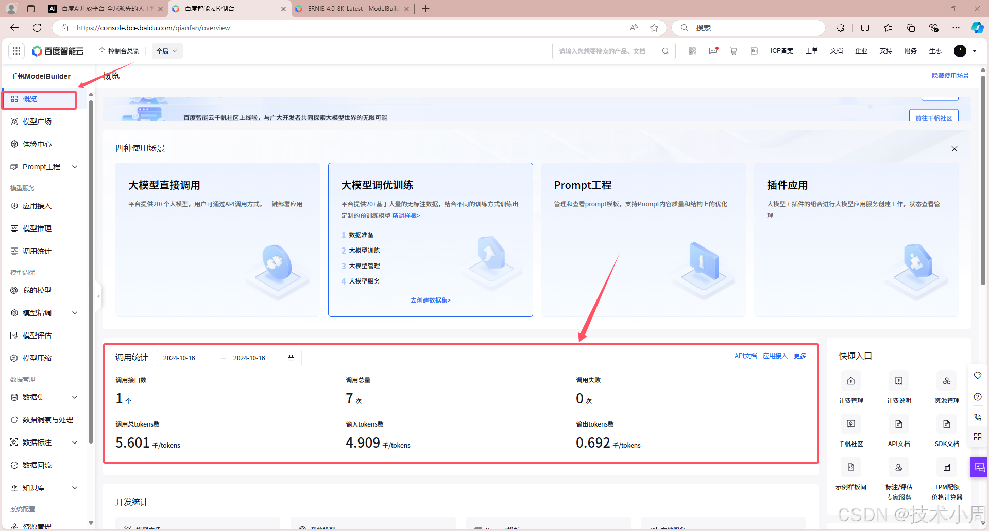The image size is (989, 531).
Task: Expand the Prompt工程 sidebar menu
Action: click(x=75, y=167)
